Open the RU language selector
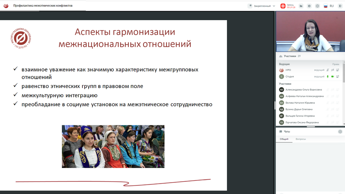Screen dimensions: 345x194 tap(329, 6)
